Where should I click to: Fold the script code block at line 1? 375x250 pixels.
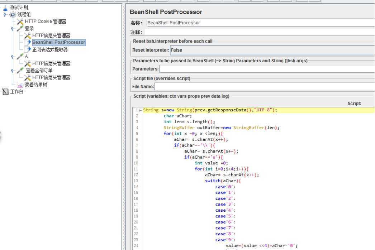coord(141,110)
